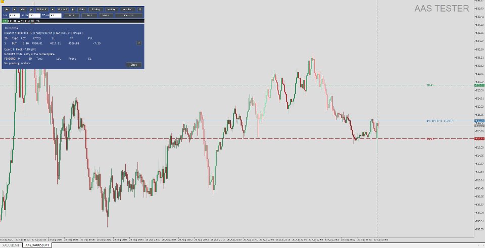Start a New Test

coord(127,9)
